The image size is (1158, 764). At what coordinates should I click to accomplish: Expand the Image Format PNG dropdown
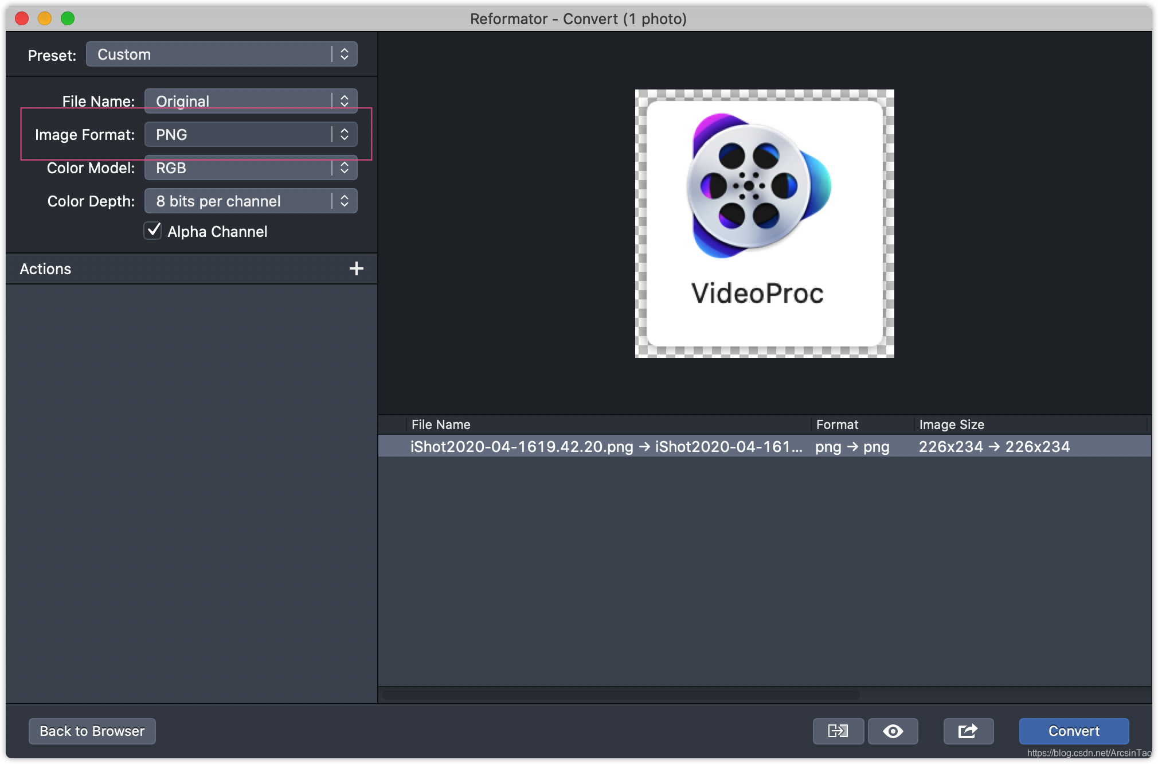(251, 134)
